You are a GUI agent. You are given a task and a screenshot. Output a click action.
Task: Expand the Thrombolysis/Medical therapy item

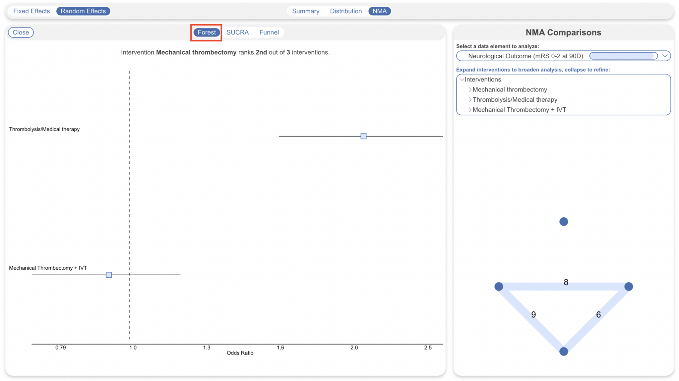[x=470, y=99]
